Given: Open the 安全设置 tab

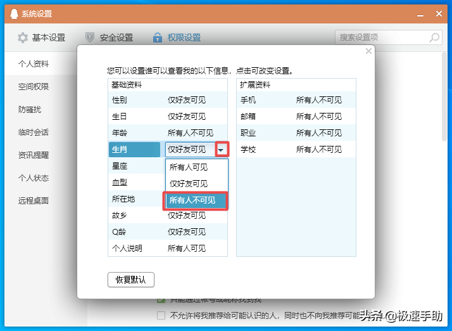Looking at the screenshot, I should pyautogui.click(x=110, y=37).
